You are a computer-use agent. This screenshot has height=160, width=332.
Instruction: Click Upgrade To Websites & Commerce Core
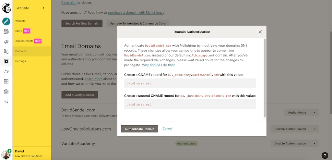[137, 23]
